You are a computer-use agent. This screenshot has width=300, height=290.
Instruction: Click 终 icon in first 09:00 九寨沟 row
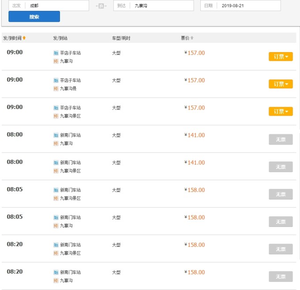[x=56, y=61]
